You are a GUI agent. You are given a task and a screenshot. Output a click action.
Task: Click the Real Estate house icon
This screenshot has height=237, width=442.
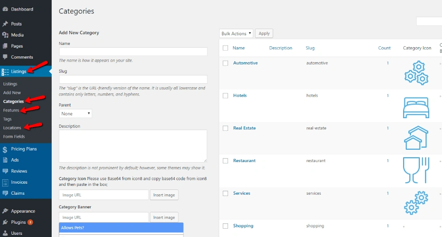pos(416,138)
